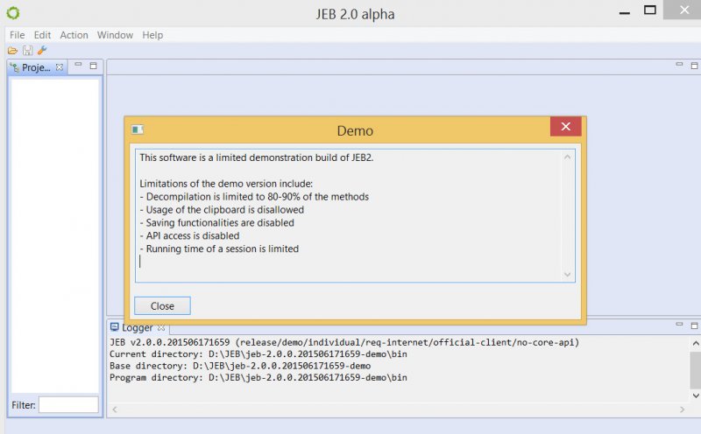Viewport: 701px width, 434px height.
Task: Click Logger vertical scrollbar up arrow
Action: pyautogui.click(x=696, y=343)
